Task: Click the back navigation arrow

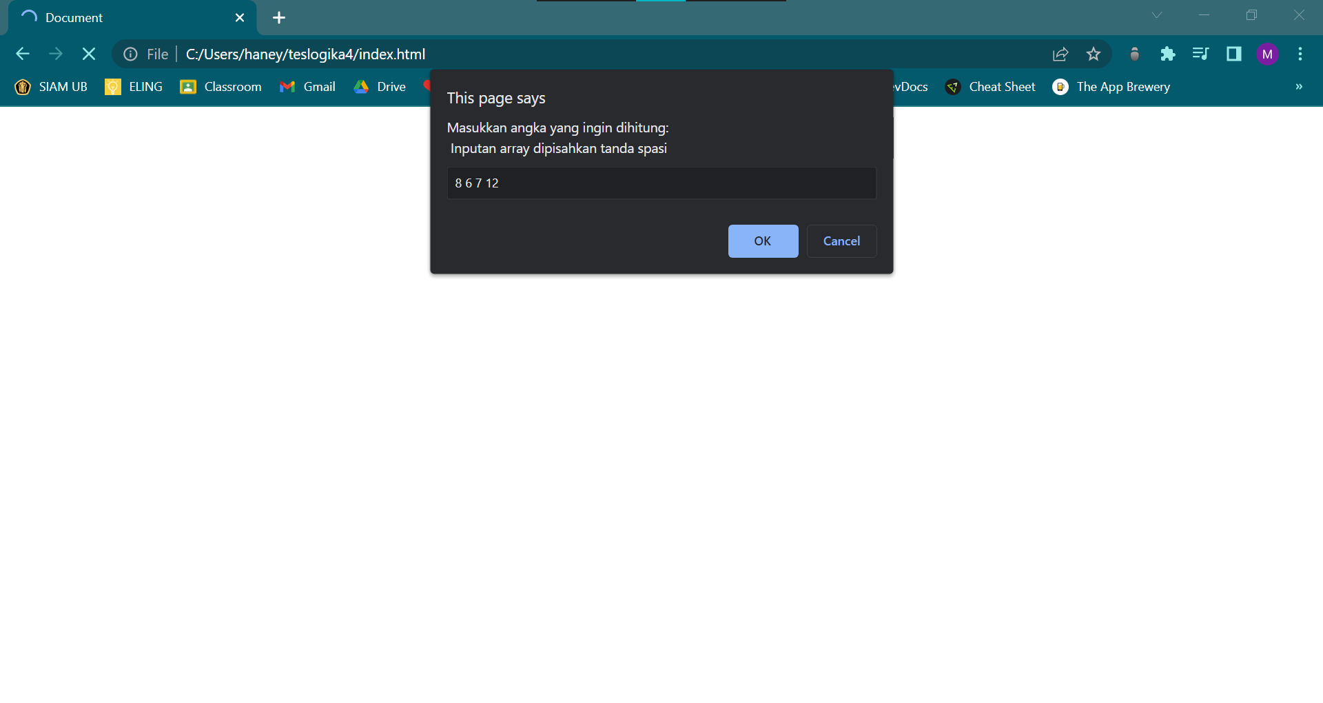Action: point(23,54)
